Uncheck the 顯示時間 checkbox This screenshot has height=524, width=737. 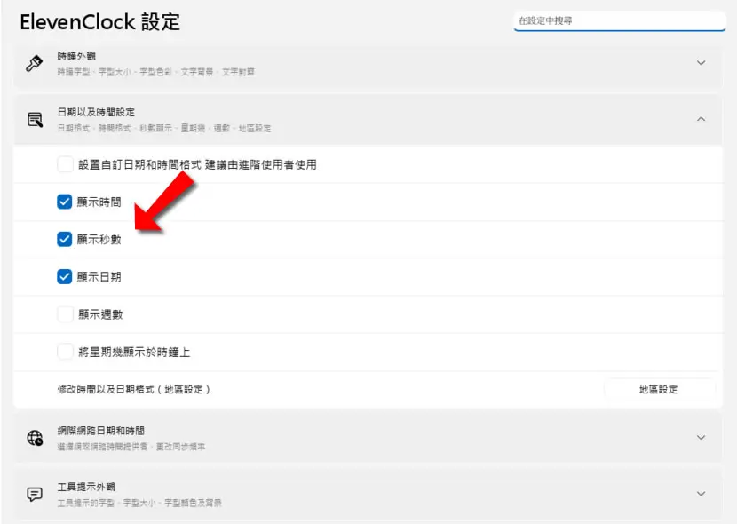pyautogui.click(x=65, y=202)
